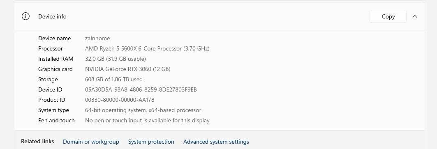437x149 pixels.
Task: Copy the device info details
Action: pyautogui.click(x=388, y=16)
